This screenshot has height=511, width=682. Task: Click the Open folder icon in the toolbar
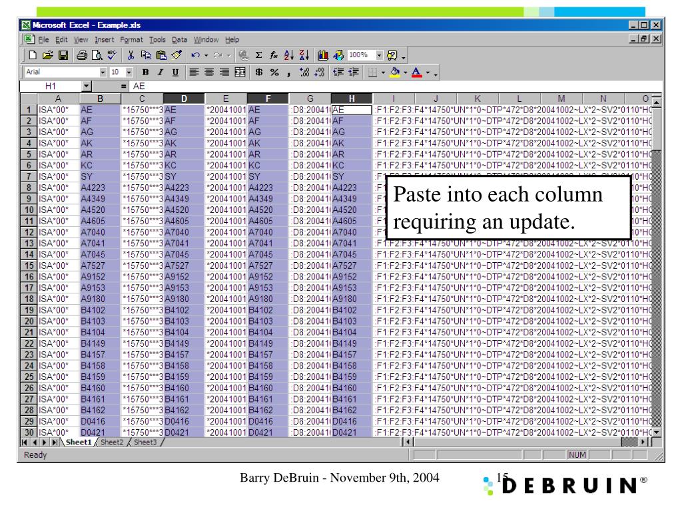pyautogui.click(x=48, y=55)
